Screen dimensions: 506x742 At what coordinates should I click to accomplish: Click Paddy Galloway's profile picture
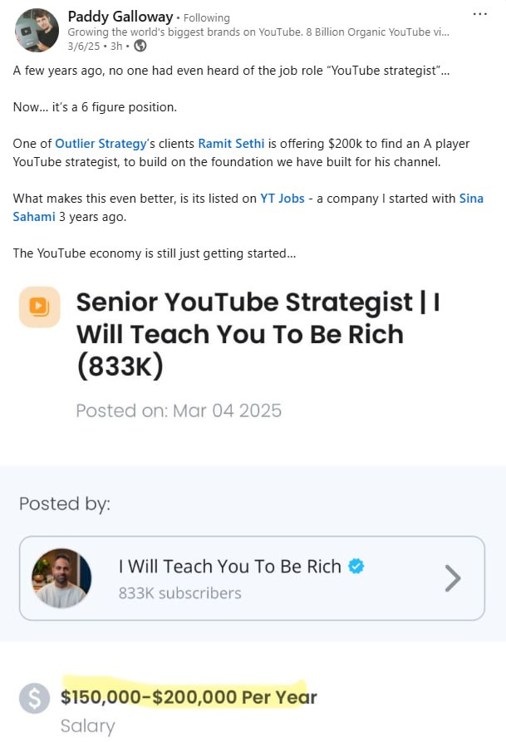tap(37, 30)
